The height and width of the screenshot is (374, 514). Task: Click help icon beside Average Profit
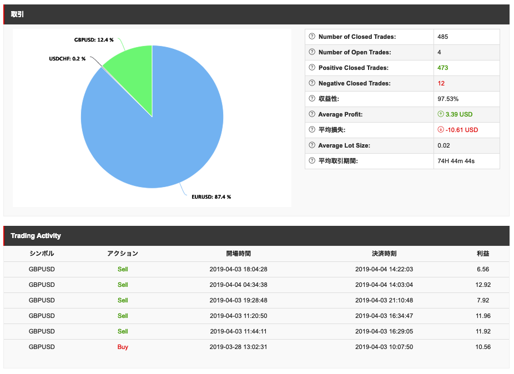coord(312,114)
